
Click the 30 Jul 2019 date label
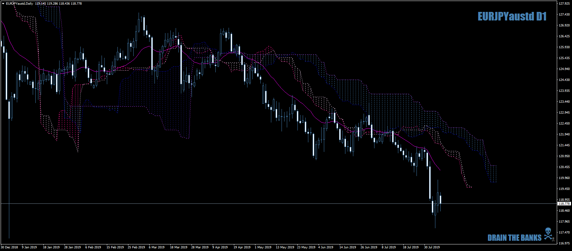(x=432, y=247)
